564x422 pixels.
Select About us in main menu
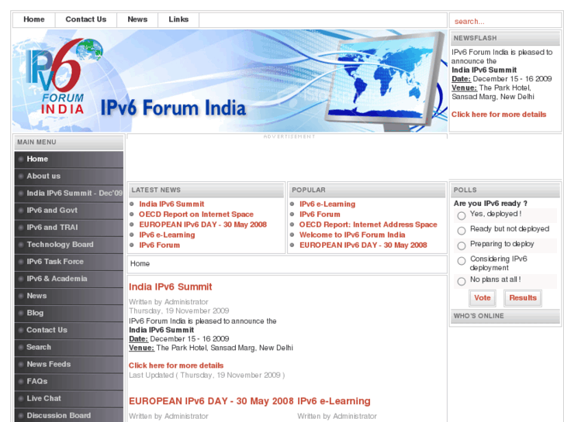tap(69, 177)
